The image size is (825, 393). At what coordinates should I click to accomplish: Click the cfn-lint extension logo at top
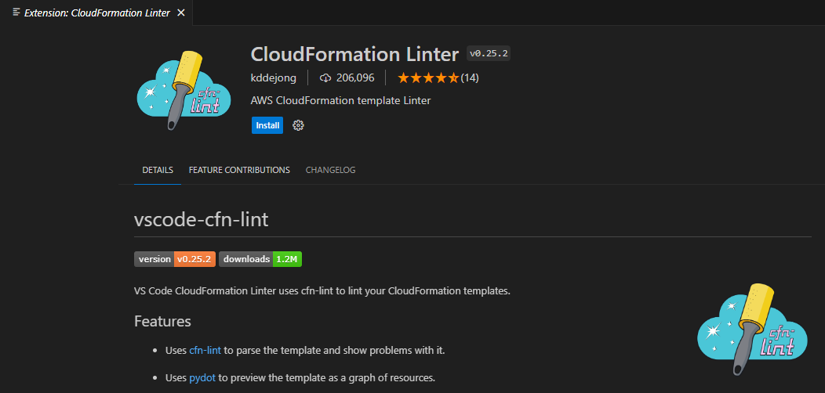coord(184,90)
